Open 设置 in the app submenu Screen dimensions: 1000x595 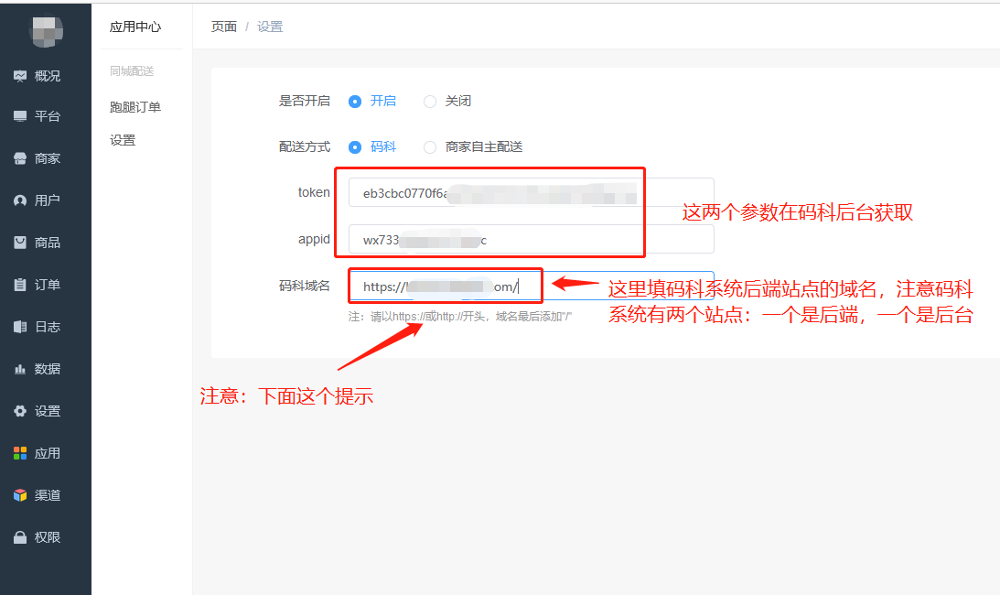[123, 140]
